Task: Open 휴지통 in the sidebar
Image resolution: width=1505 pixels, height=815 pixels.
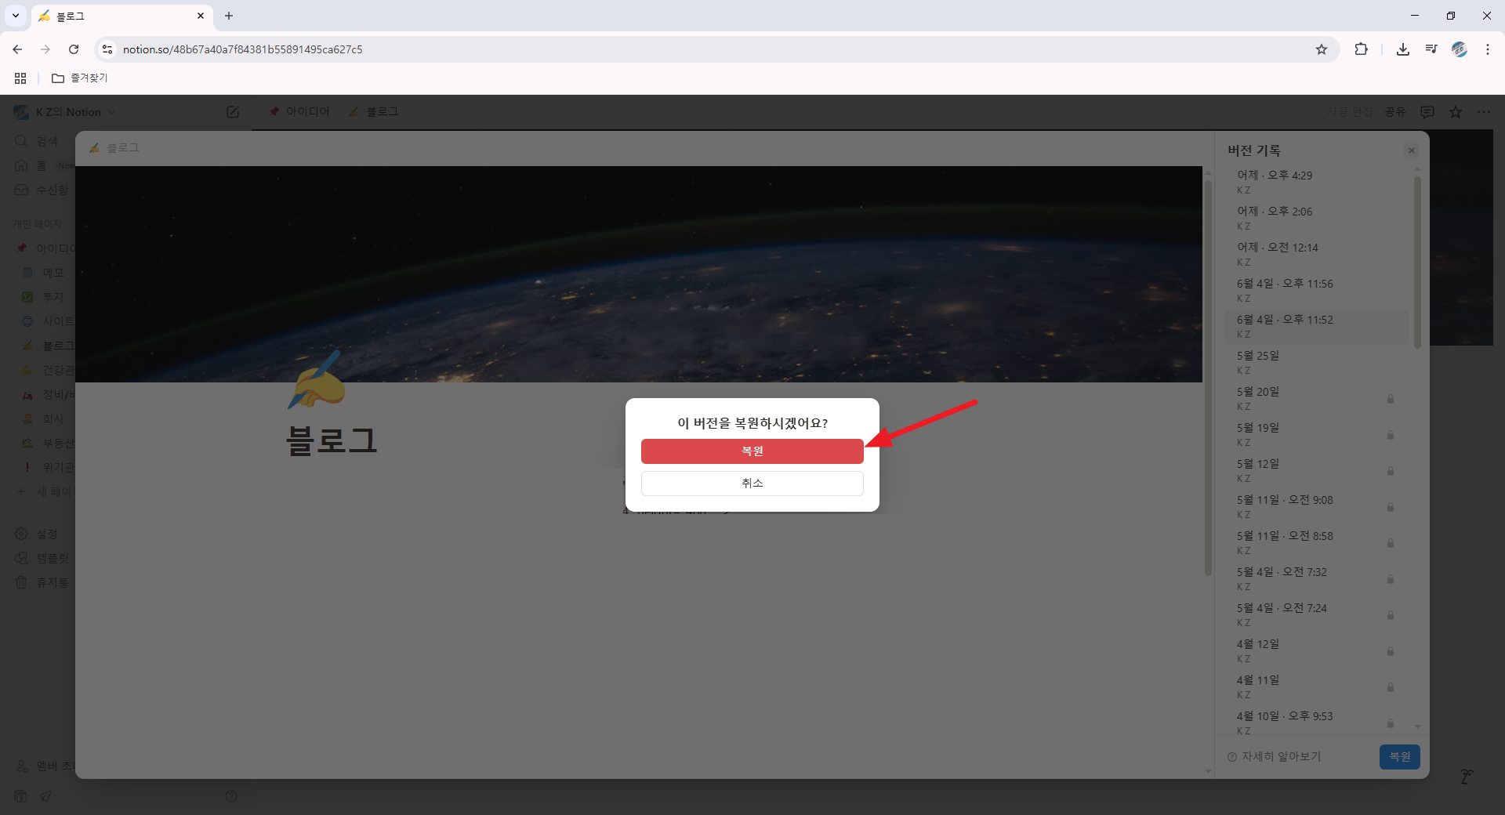Action: point(43,582)
